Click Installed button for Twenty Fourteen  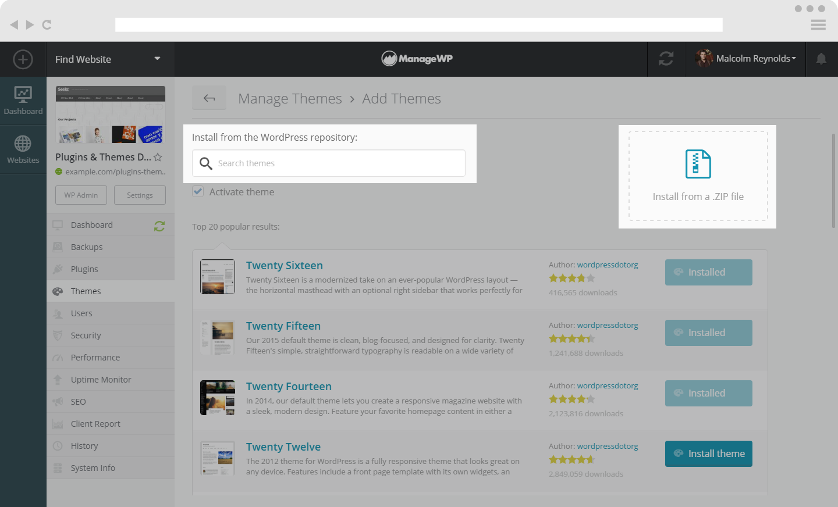point(709,393)
